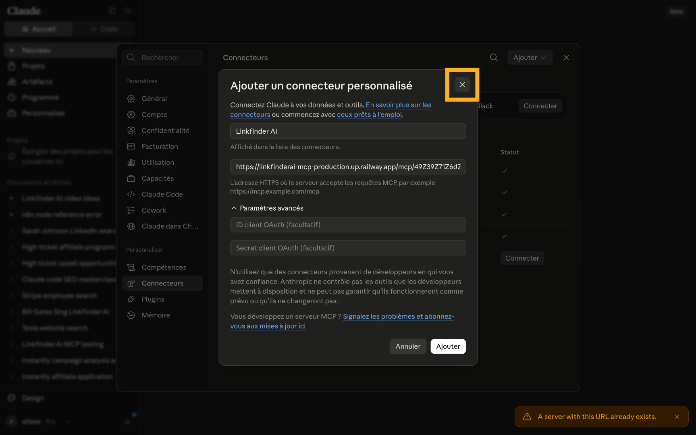Click the magnifier icon in Rechercher field

[x=131, y=58]
